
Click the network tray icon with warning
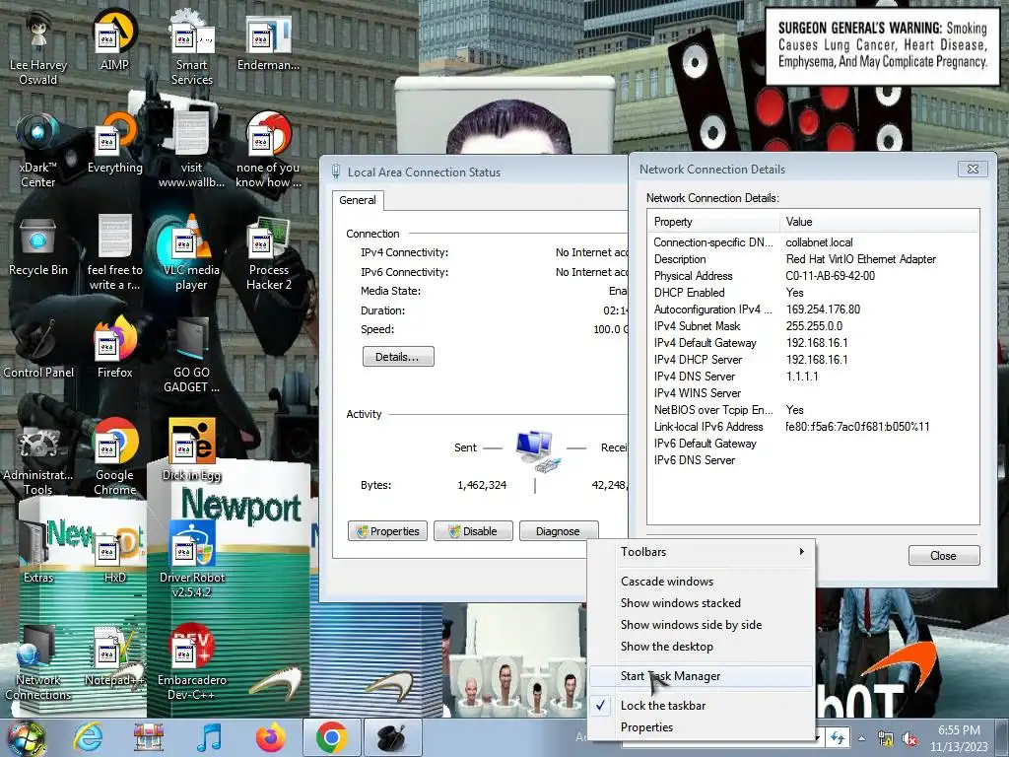point(886,739)
